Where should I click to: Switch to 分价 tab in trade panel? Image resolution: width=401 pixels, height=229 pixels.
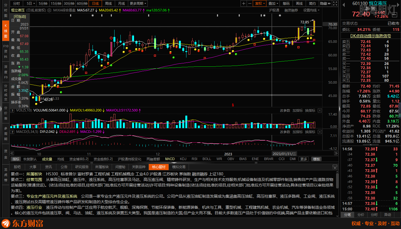tap(361, 215)
